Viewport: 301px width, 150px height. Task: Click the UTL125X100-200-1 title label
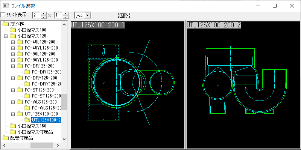[x=98, y=25]
